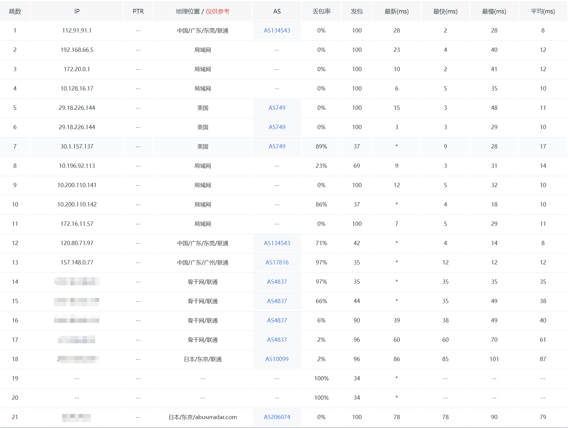Click the IP column header

(77, 11)
